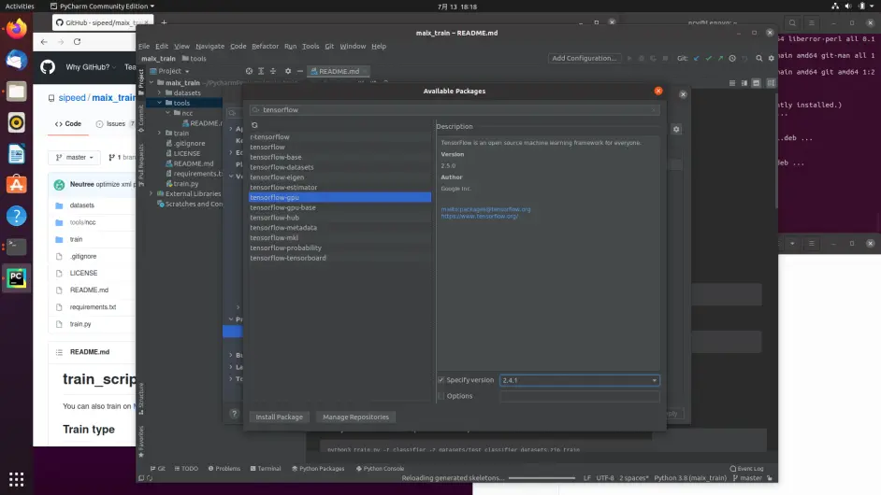
Task: Reload the GitHub page in browser
Action: pos(77,41)
